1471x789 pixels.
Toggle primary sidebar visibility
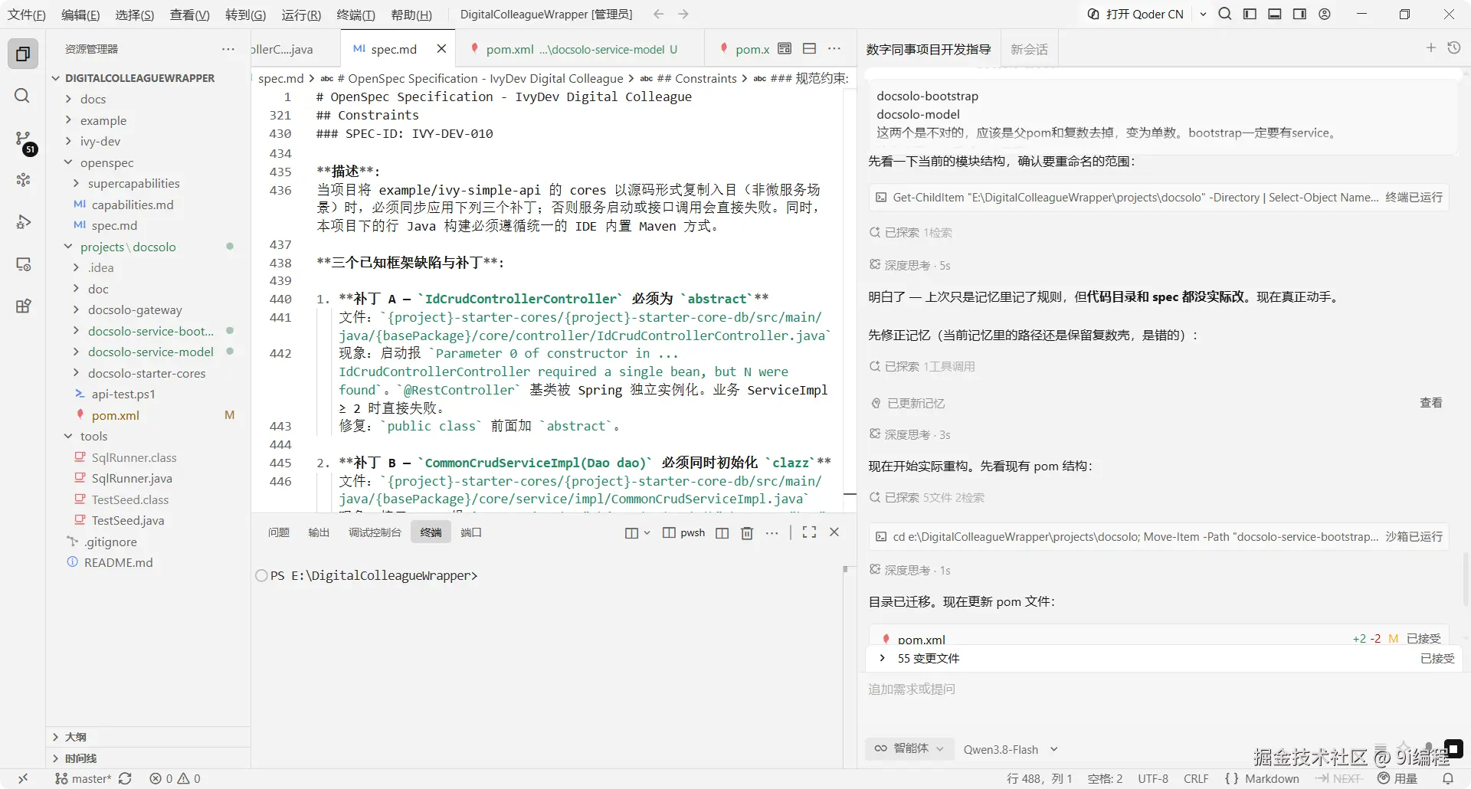(1250, 14)
